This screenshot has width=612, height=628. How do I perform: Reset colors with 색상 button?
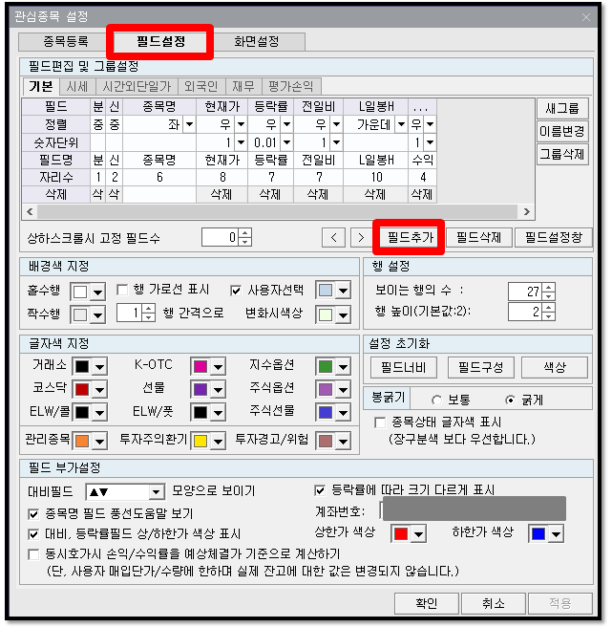[x=555, y=367]
